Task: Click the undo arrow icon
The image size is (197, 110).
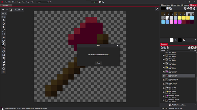Action: tap(3, 10)
